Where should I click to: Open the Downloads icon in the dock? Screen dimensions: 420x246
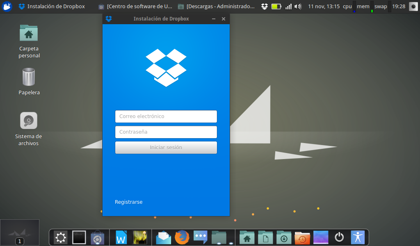point(283,237)
